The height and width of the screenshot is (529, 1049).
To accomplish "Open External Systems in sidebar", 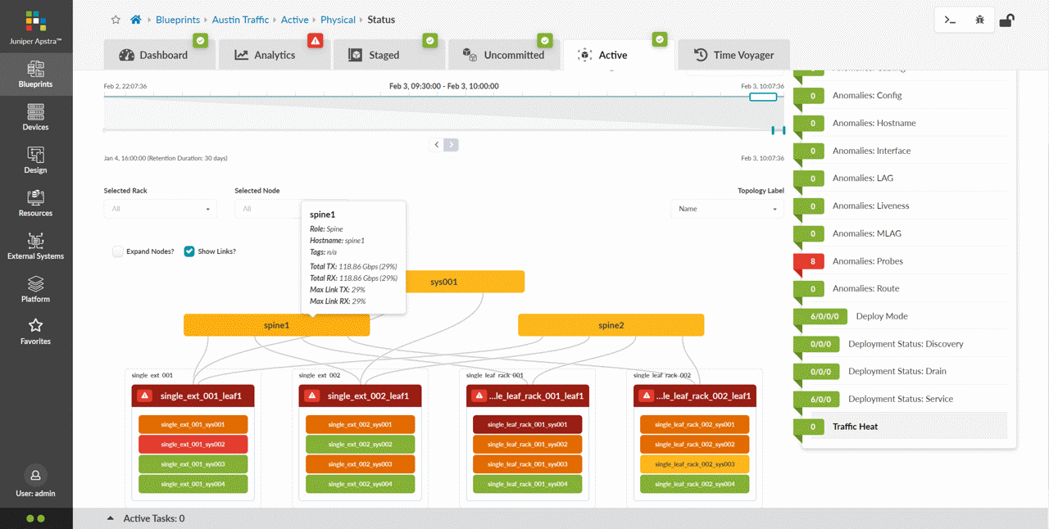I will pos(35,246).
